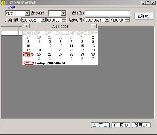The image size is (157, 135).
Task: Open the end date calendar dropdown
Action: coord(107,20)
